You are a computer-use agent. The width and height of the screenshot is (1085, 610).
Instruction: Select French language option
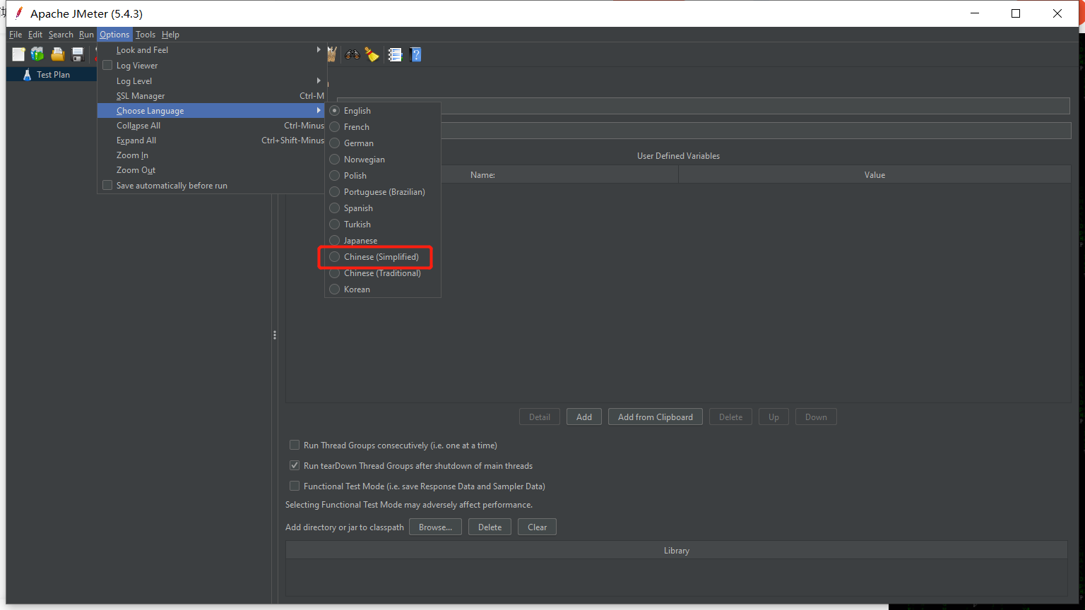(x=335, y=127)
